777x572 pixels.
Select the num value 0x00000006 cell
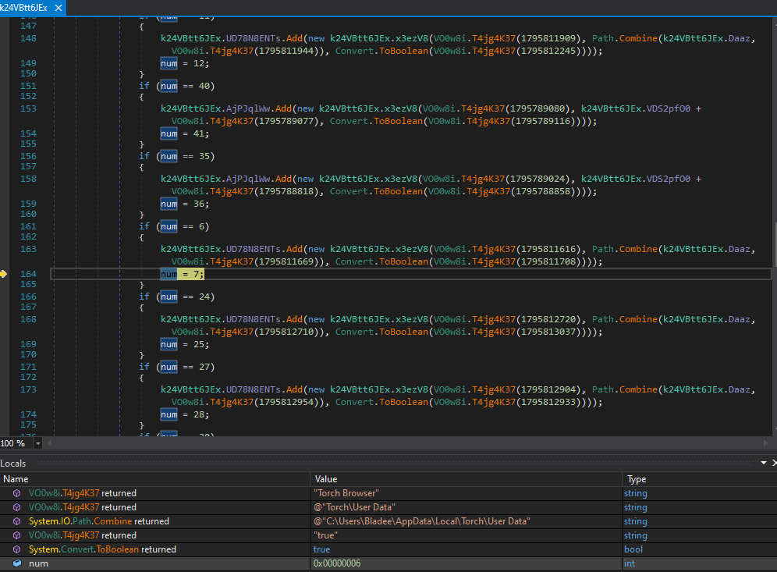(x=337, y=563)
